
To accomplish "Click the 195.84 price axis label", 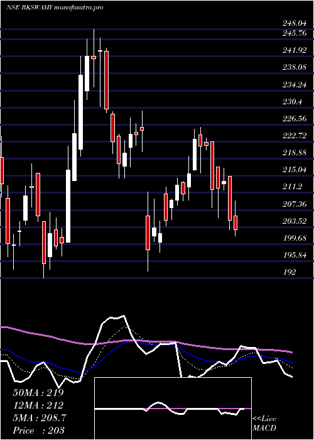I will (x=295, y=255).
